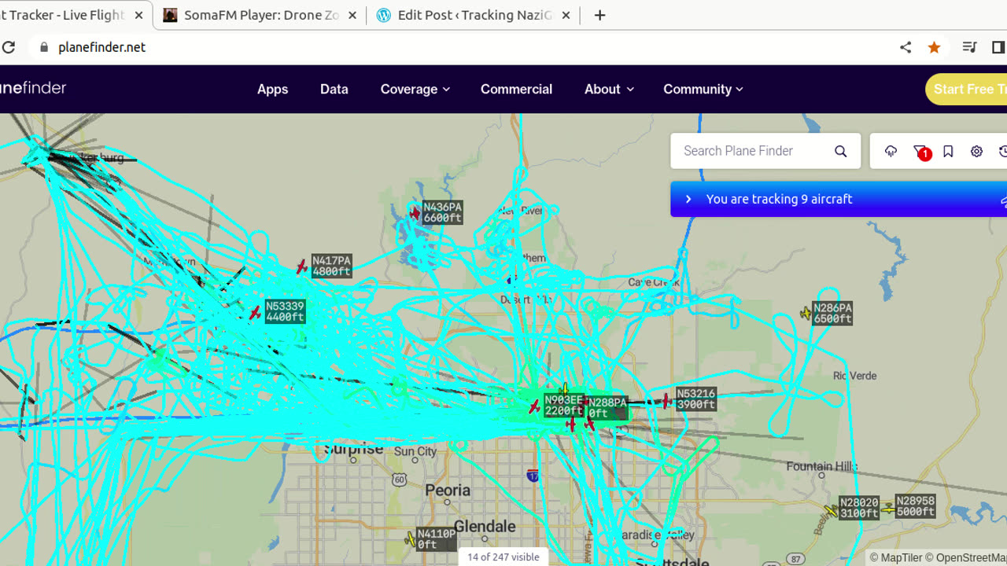Click the Plane Finder logo
This screenshot has width=1007, height=566.
[33, 88]
